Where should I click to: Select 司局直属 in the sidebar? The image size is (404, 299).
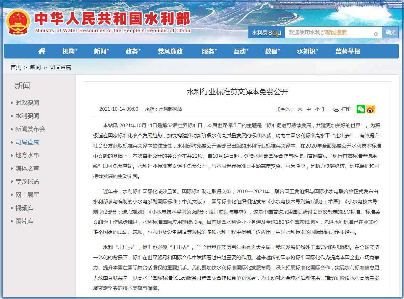(27, 142)
